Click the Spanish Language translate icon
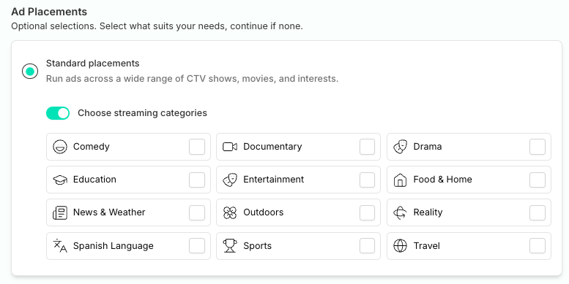The image size is (569, 284). (x=60, y=245)
